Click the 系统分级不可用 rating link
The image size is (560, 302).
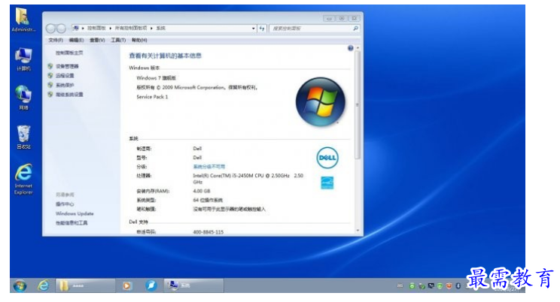(209, 167)
